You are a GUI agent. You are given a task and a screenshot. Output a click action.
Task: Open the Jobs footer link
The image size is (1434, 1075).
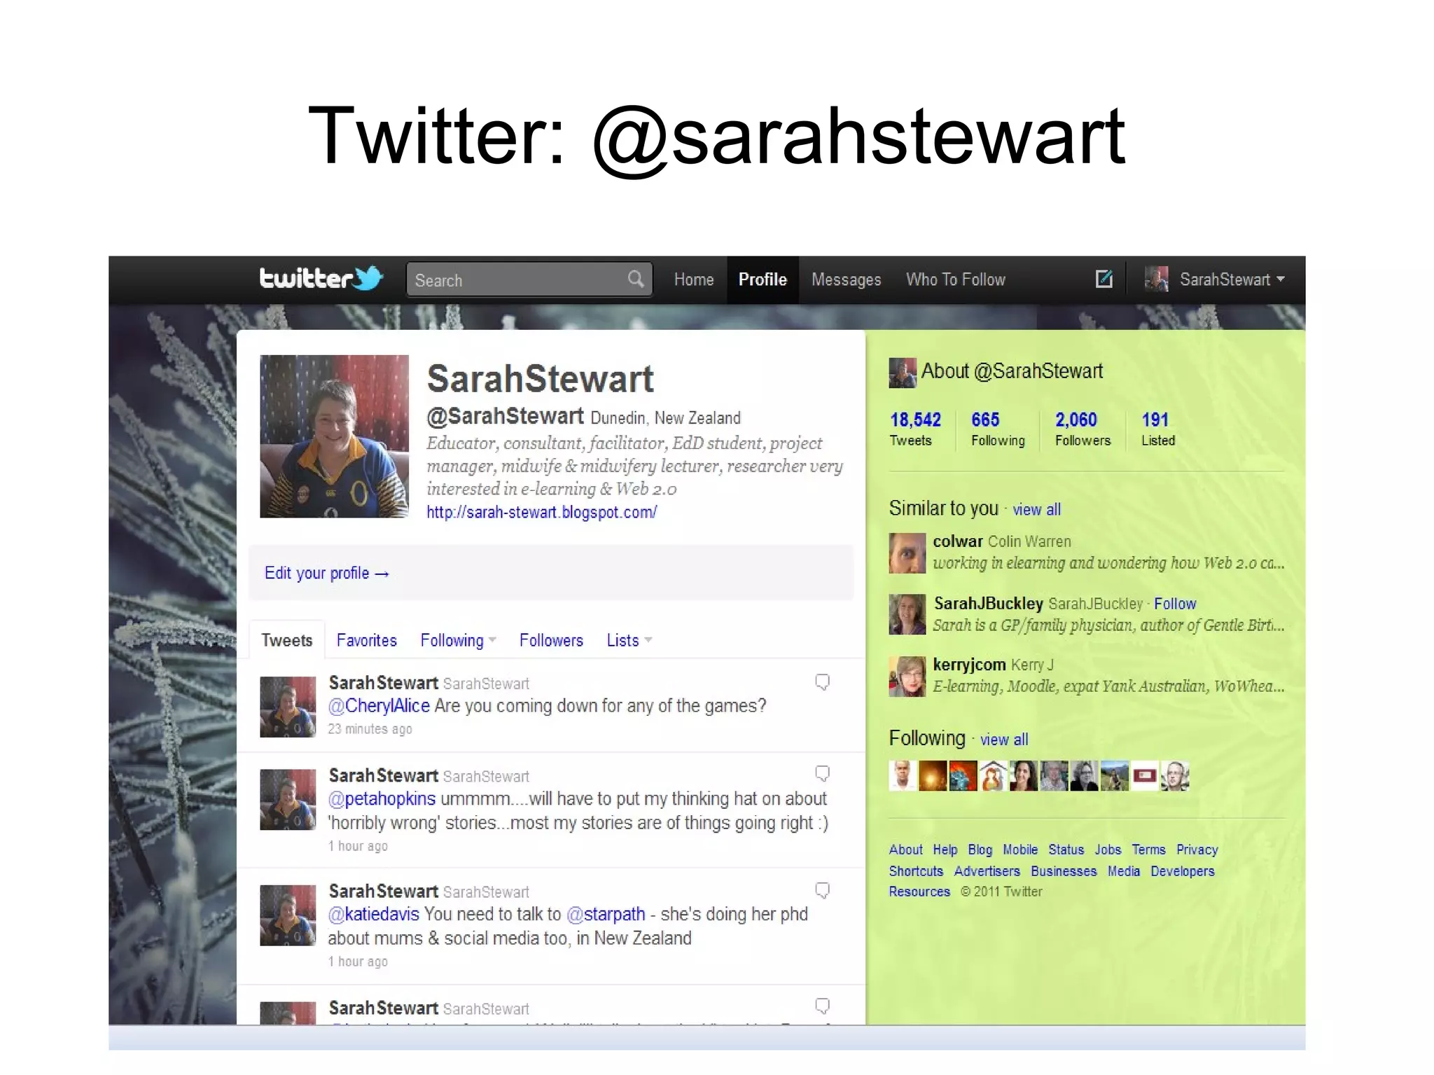pyautogui.click(x=1108, y=849)
